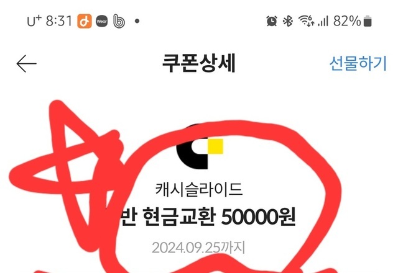The image size is (398, 273).
Task: Tap the yellow square in logo
Action: (216, 146)
